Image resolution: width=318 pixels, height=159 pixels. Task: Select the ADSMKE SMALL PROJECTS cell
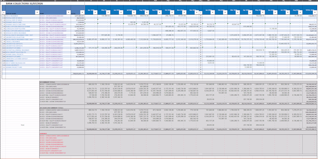[x=23, y=54]
